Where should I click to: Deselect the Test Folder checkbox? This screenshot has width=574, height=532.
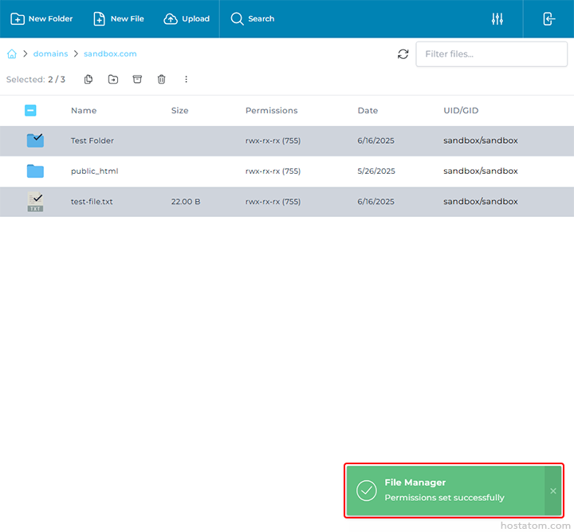tap(35, 140)
